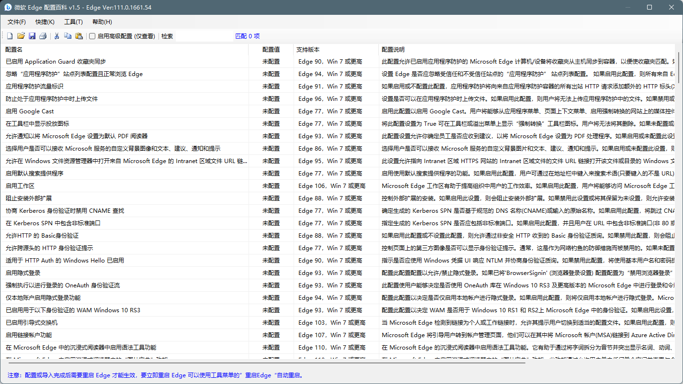Select the 启用隐式登录 row

coord(339,273)
